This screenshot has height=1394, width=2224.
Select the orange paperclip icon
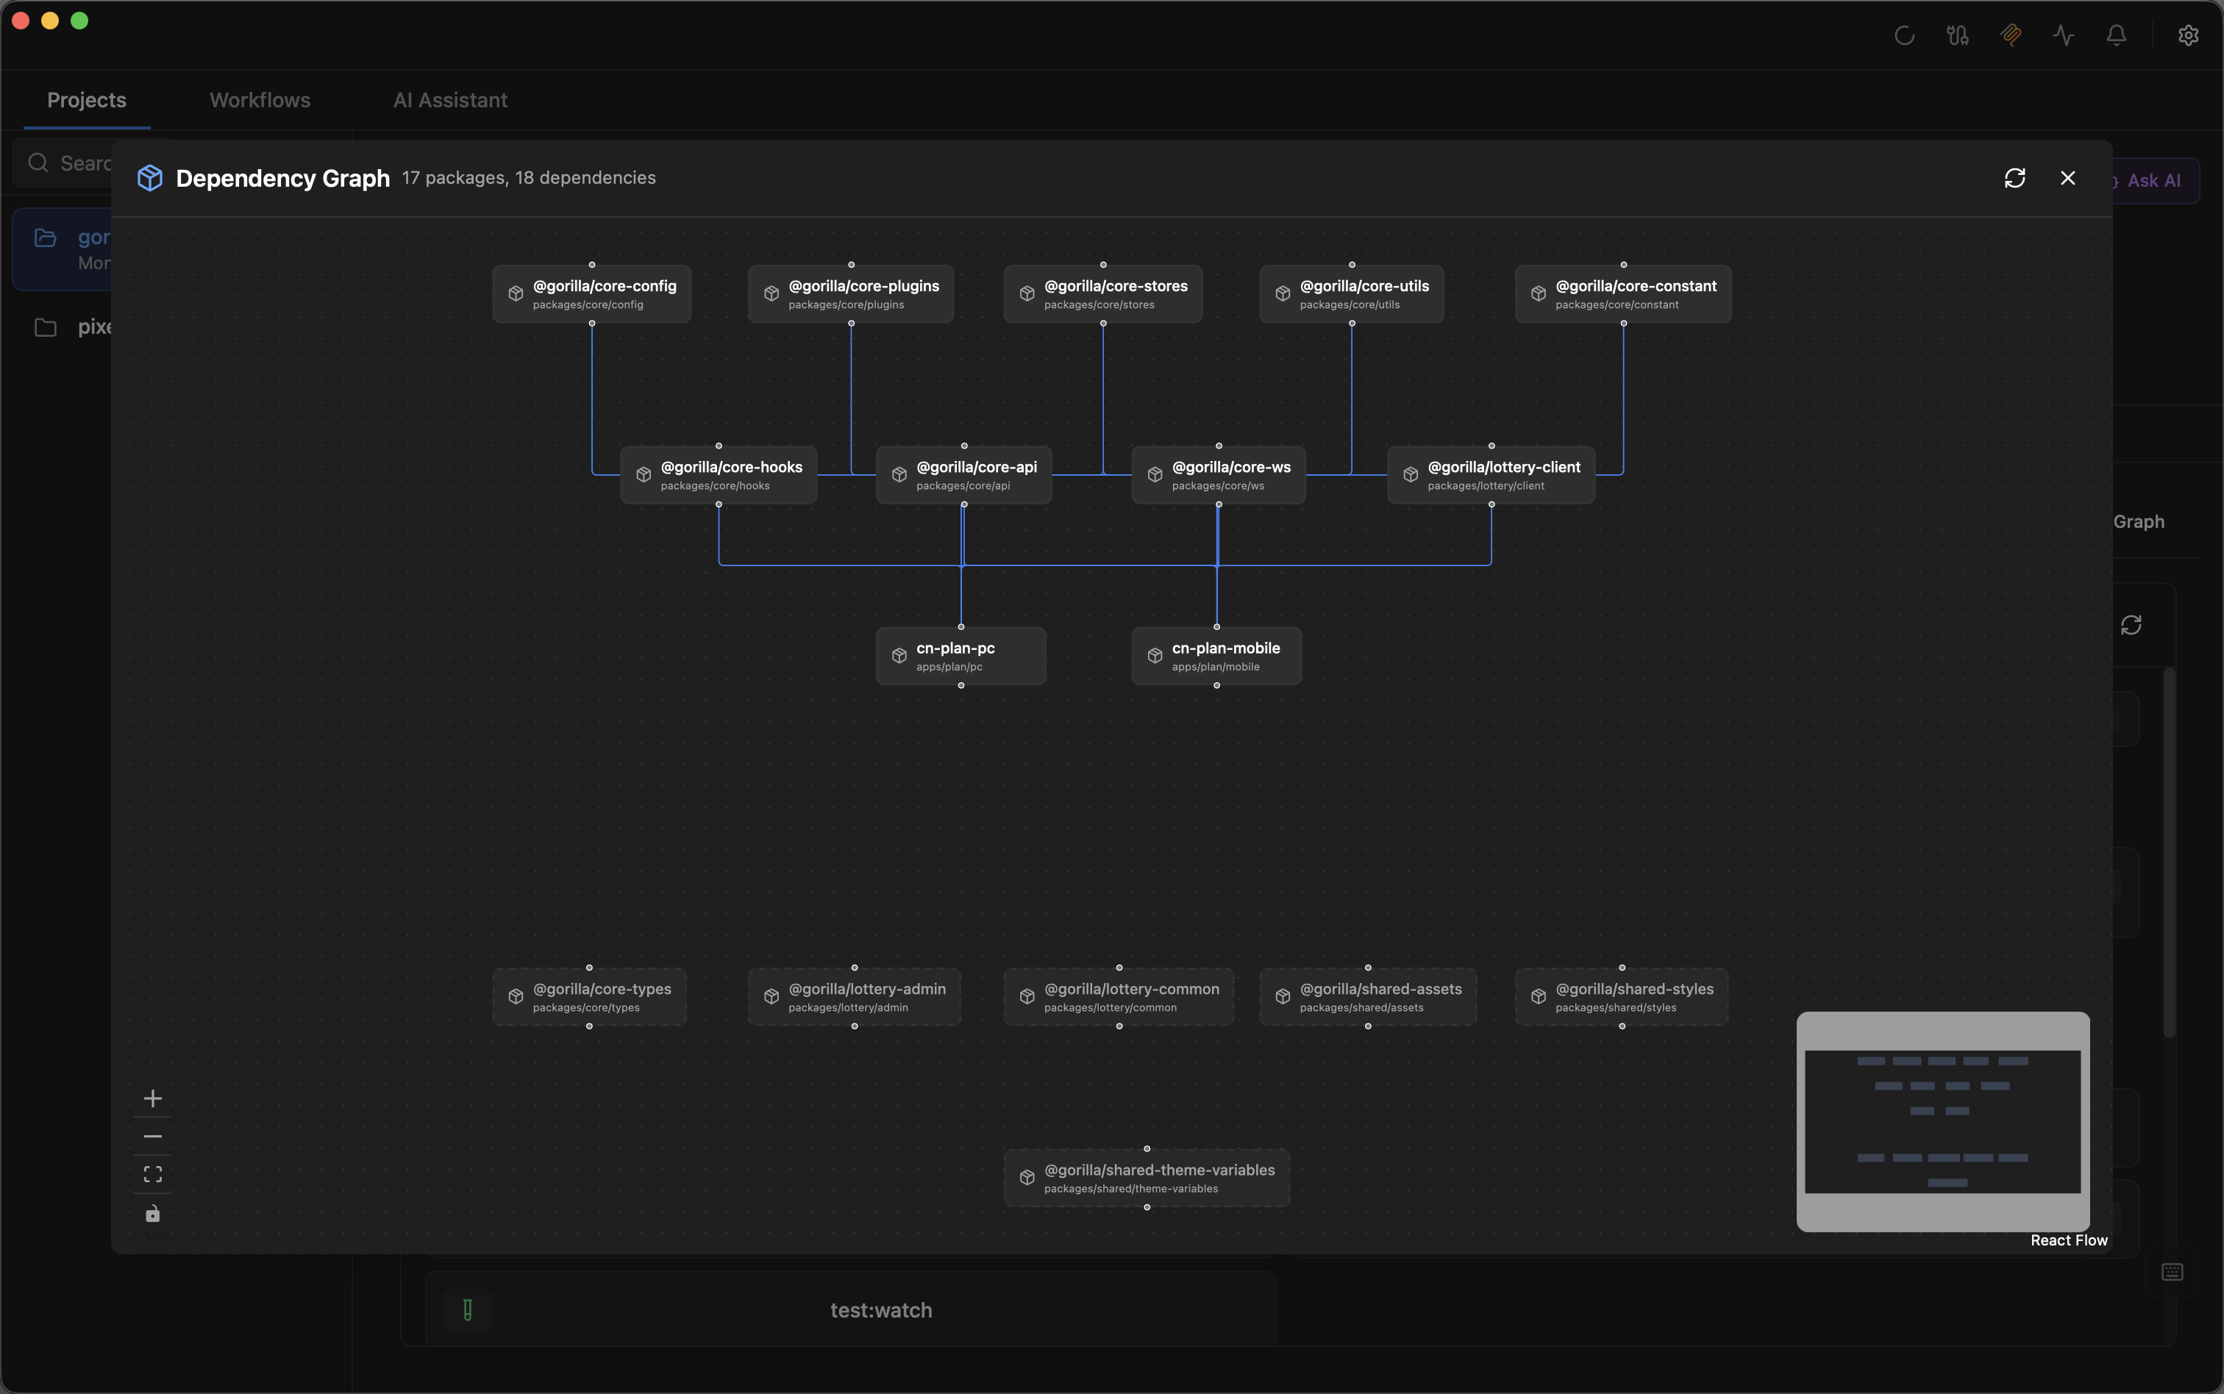pos(2011,35)
